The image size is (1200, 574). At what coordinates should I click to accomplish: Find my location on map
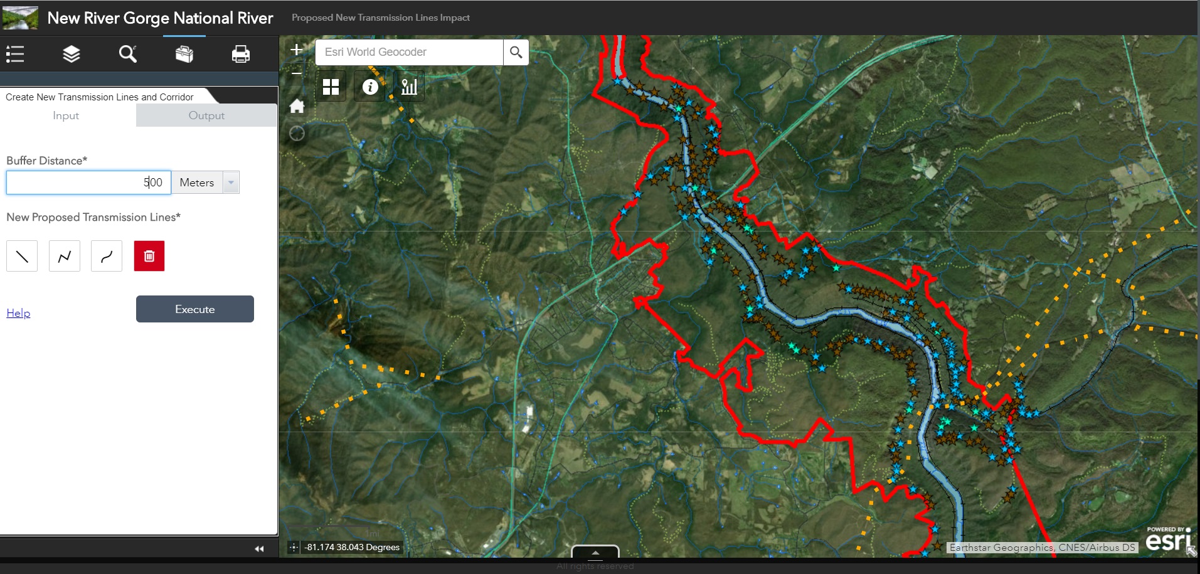click(x=297, y=133)
